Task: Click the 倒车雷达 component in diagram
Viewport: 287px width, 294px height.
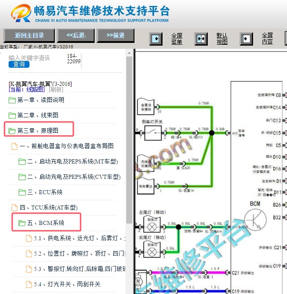Action: 146,186
